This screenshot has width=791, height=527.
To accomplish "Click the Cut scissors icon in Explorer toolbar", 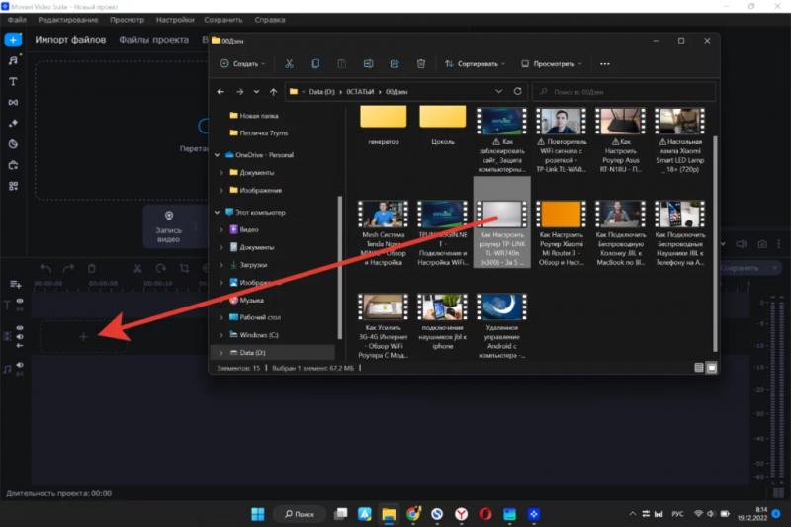I will click(x=289, y=63).
